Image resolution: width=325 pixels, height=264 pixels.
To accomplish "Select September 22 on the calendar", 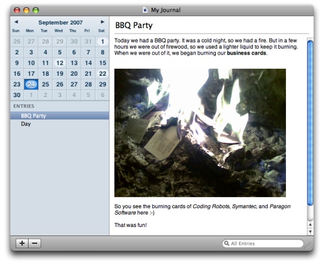I will 103,74.
